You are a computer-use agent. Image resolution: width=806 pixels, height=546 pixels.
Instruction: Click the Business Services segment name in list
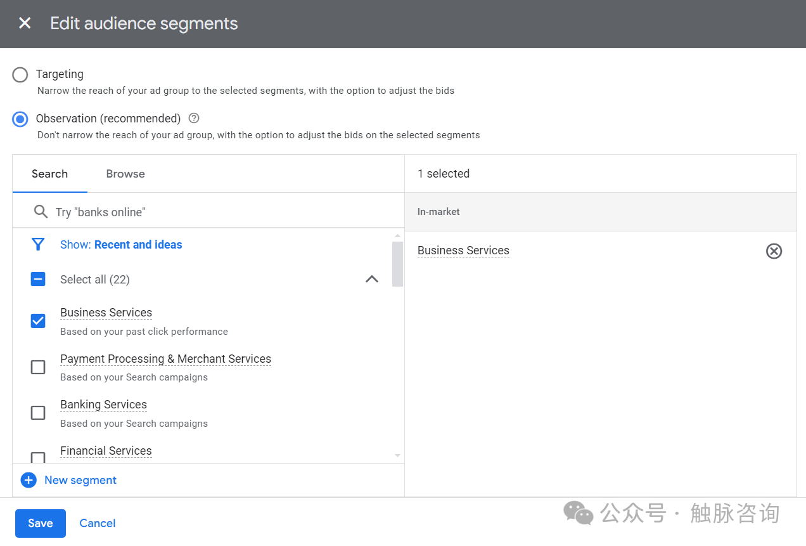[106, 313]
